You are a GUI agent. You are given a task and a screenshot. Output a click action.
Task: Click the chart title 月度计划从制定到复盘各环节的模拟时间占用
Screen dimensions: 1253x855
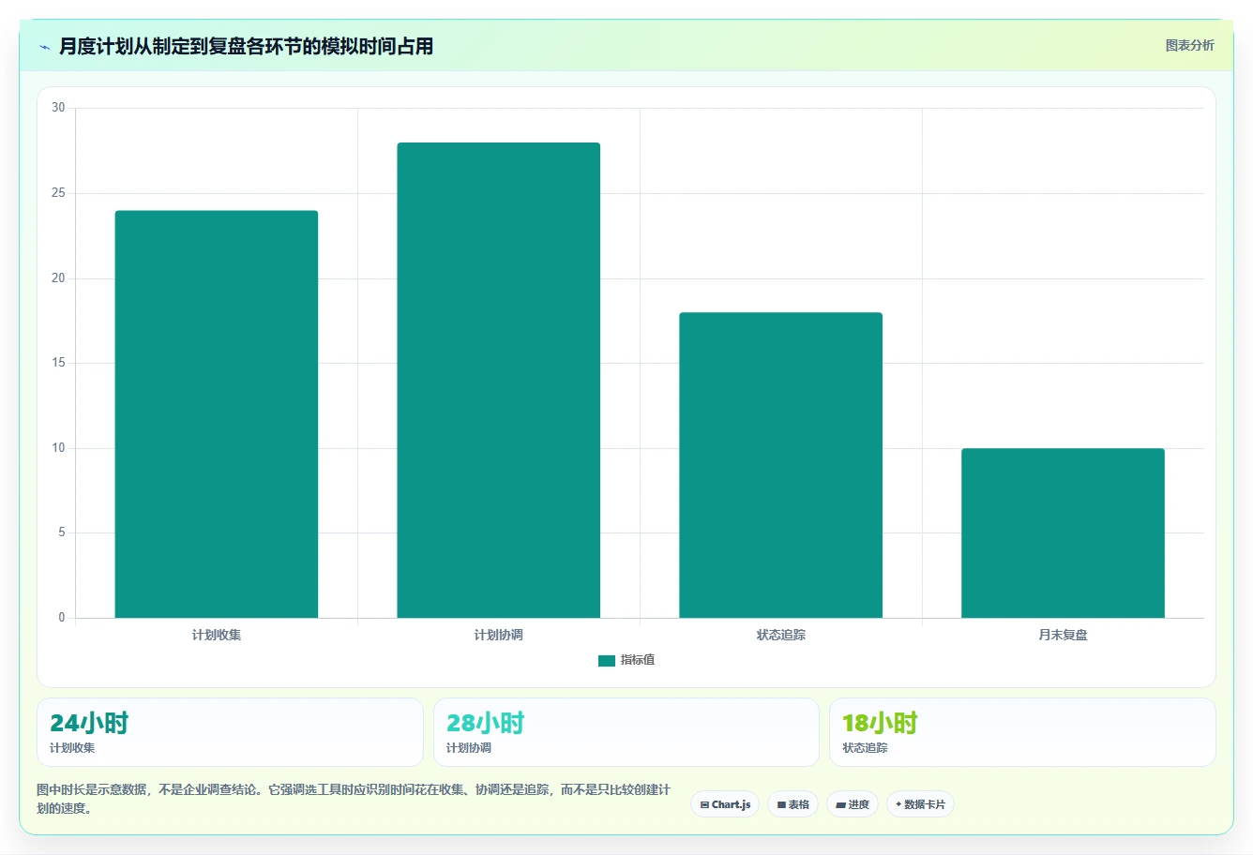pos(246,46)
